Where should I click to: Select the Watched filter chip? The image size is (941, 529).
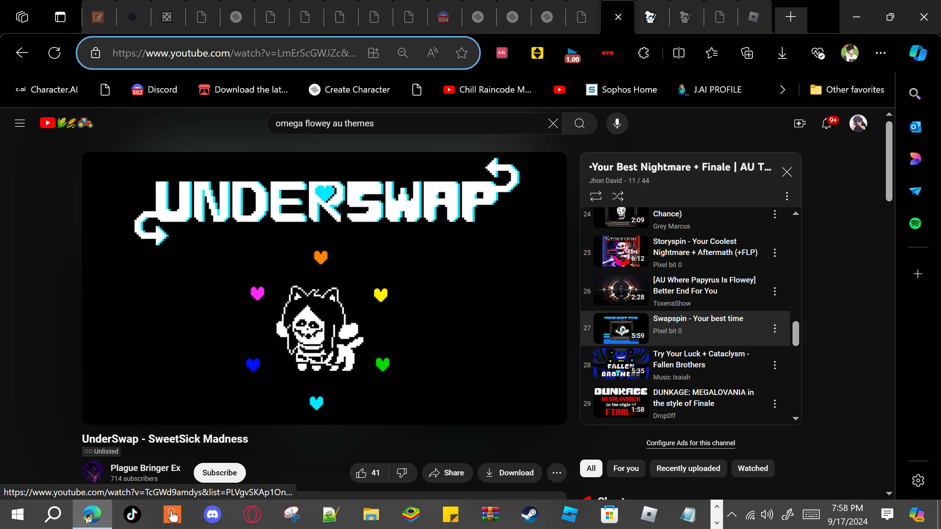click(x=752, y=468)
